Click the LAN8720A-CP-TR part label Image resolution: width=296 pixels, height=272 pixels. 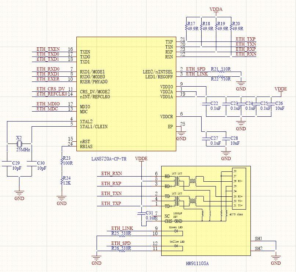pyautogui.click(x=109, y=159)
